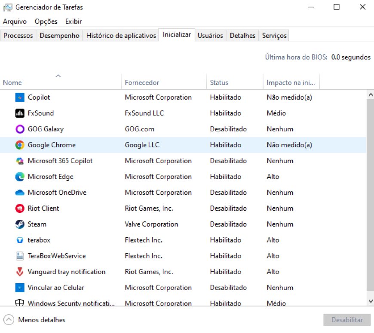Click the Riot Client red icon
Viewport: 374px width, 333px height.
pyautogui.click(x=20, y=209)
